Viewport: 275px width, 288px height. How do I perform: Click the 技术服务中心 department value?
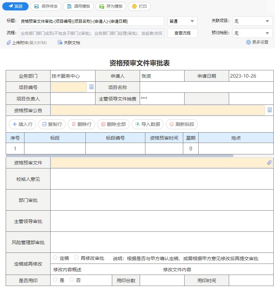coord(66,76)
